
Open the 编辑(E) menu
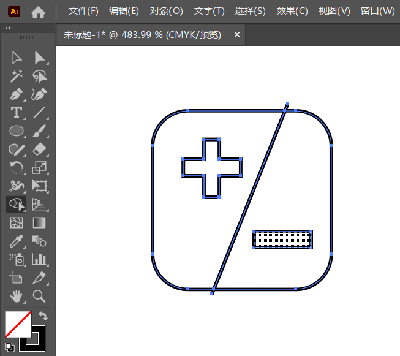click(124, 11)
